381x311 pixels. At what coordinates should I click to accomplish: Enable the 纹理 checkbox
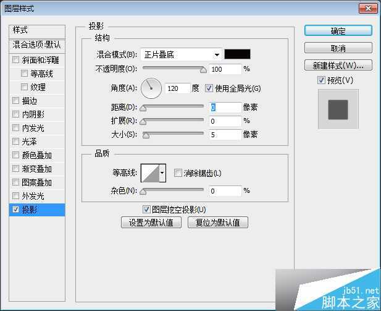[24, 87]
